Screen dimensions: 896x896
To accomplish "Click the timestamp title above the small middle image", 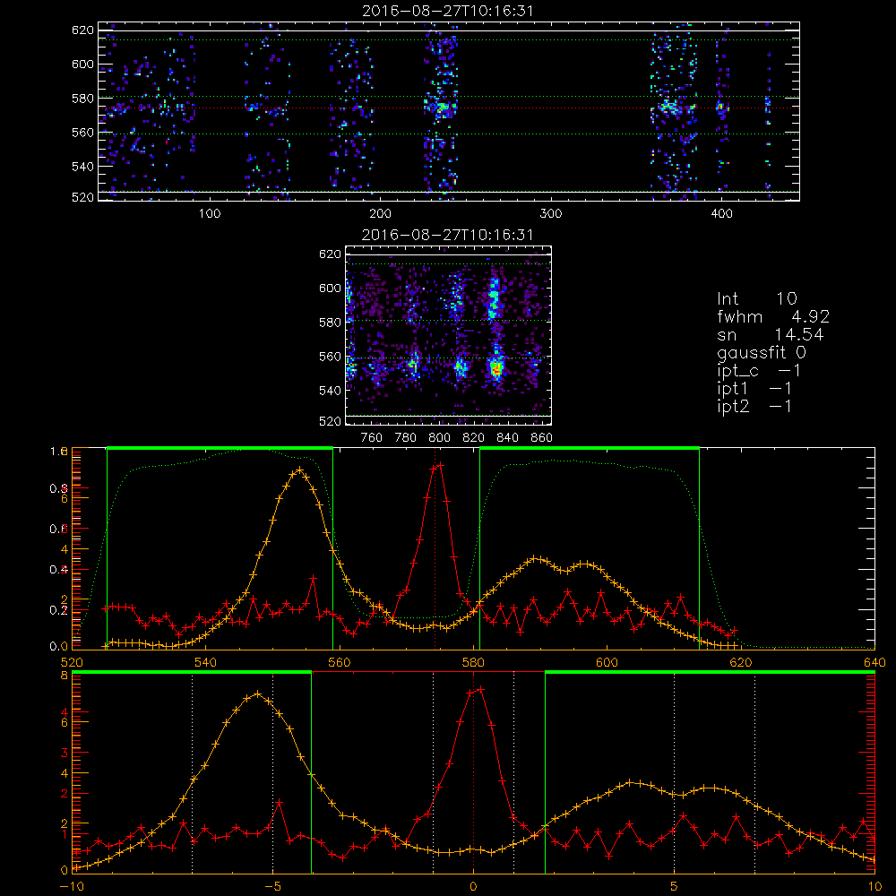I will (x=448, y=234).
